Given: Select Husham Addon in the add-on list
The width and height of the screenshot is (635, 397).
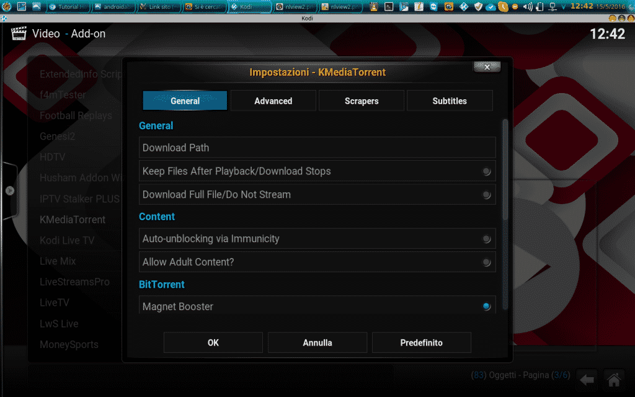Looking at the screenshot, I should [80, 177].
